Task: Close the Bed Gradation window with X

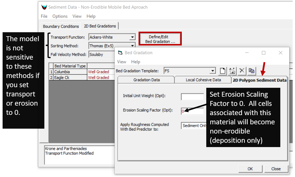Action: pyautogui.click(x=281, y=53)
